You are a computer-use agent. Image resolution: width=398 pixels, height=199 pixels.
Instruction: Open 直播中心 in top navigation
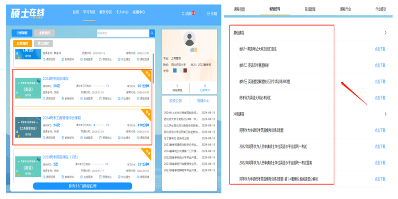click(x=138, y=12)
